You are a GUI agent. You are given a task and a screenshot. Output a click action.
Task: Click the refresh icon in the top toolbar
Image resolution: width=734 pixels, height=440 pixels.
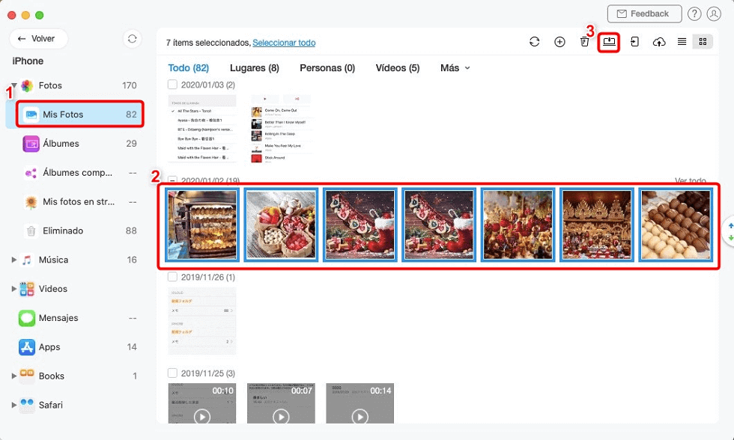(x=534, y=42)
